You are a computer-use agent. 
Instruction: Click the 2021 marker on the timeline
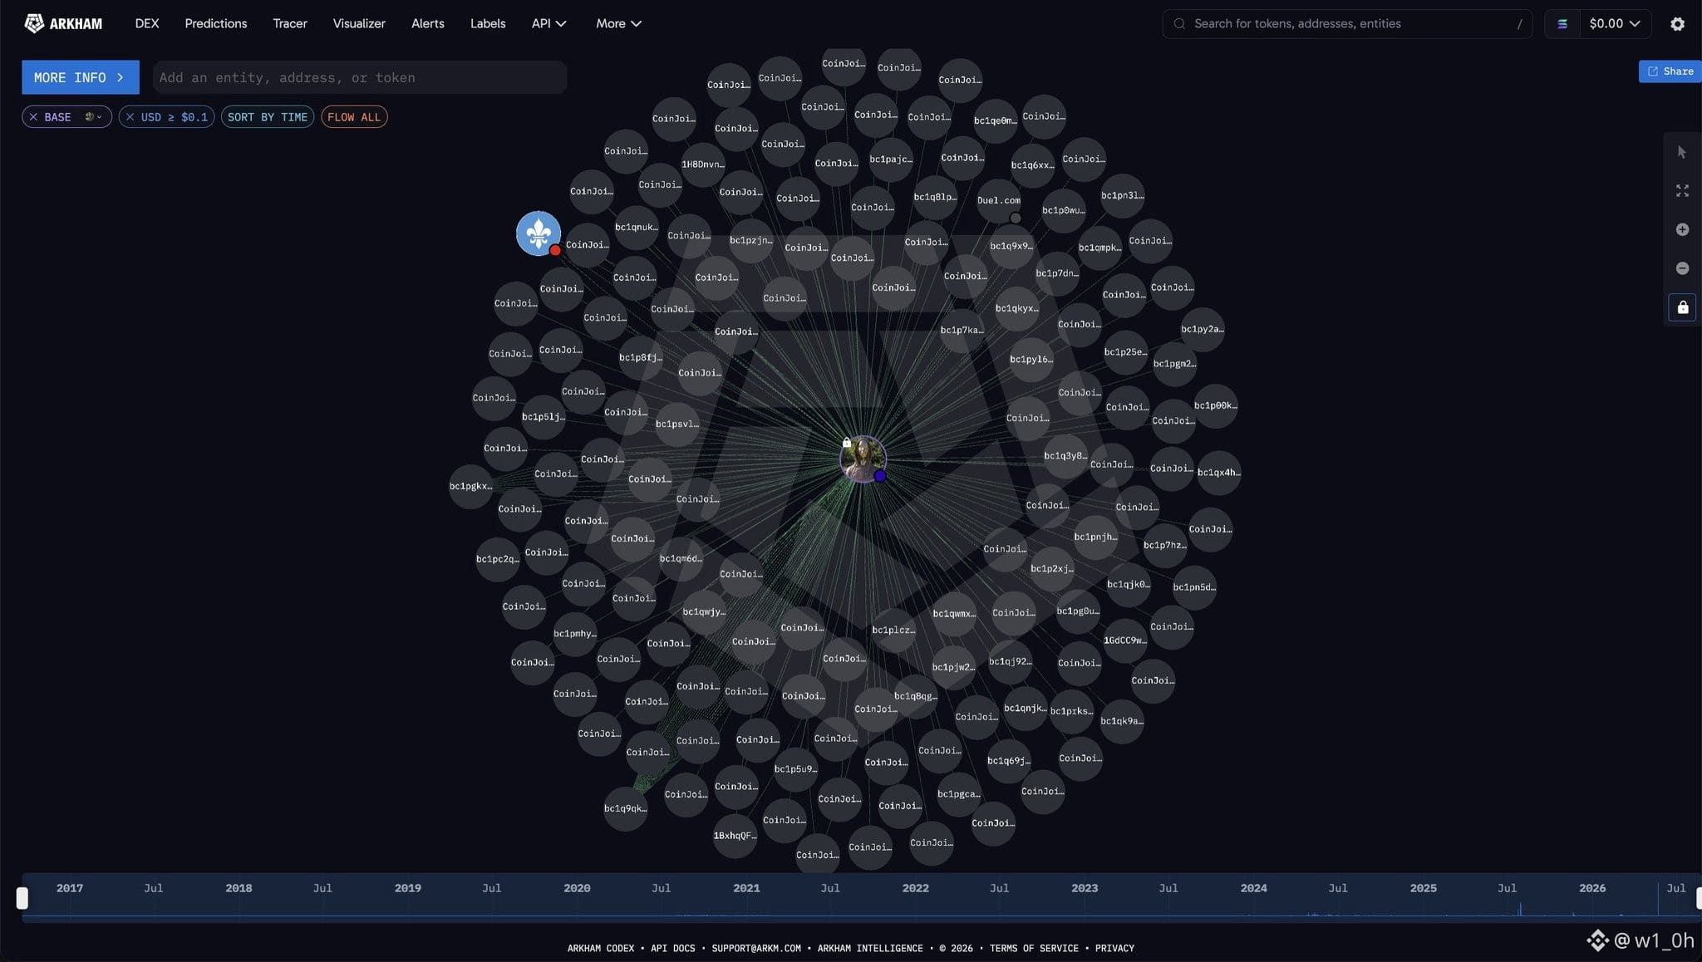click(x=746, y=888)
